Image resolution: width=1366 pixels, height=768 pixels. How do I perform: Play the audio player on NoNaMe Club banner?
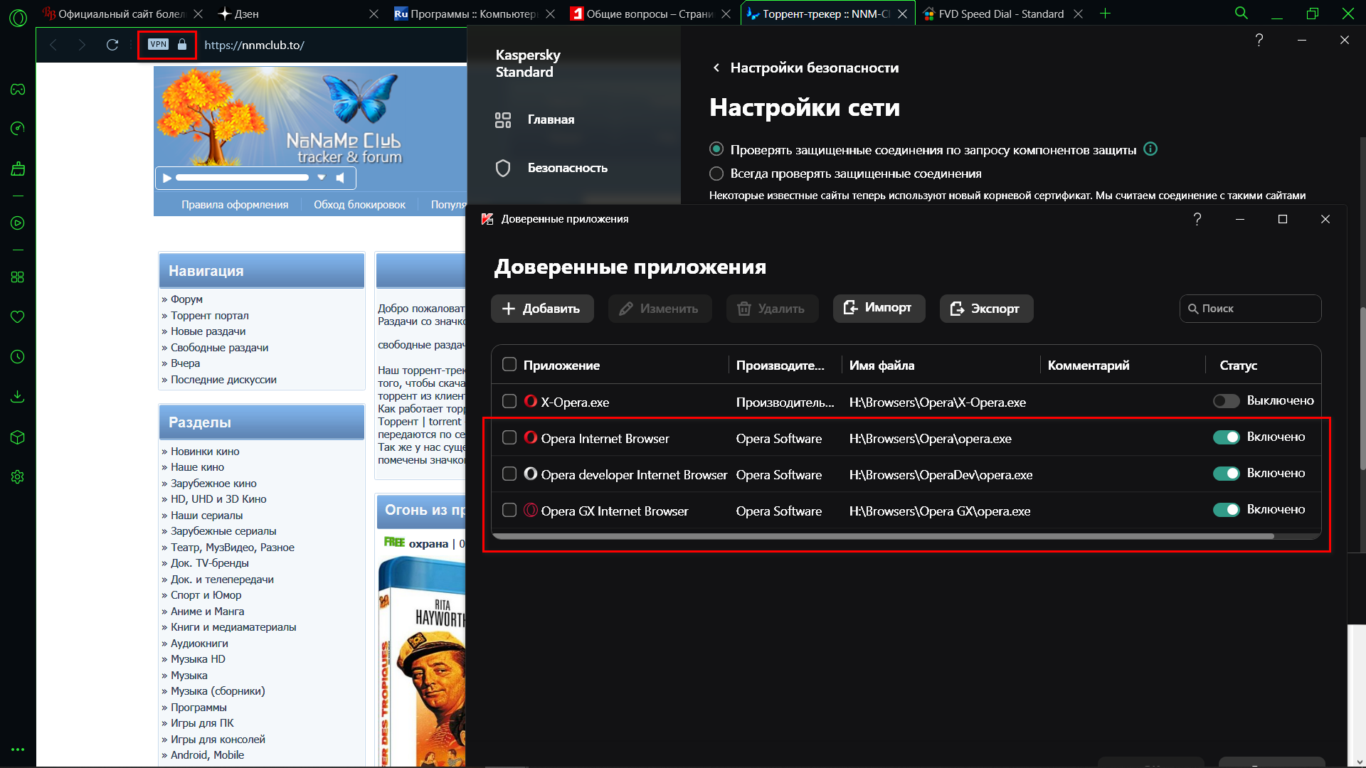point(166,178)
